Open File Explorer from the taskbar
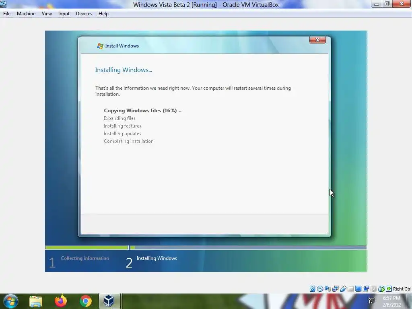 (36, 301)
